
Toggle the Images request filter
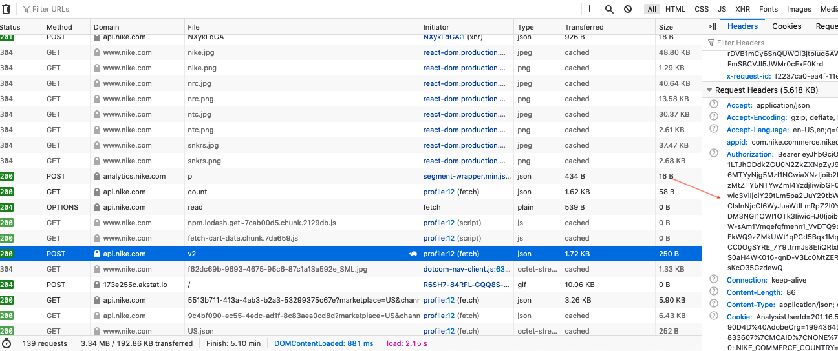tap(799, 9)
